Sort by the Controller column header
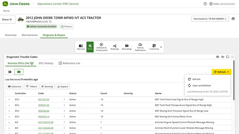The width and height of the screenshot is (239, 134). [x=20, y=93]
